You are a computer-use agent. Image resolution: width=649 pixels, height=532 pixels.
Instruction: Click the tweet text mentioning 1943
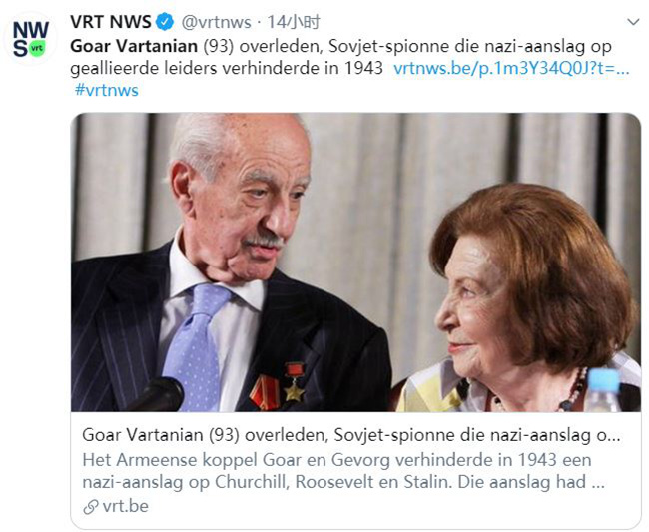(227, 68)
